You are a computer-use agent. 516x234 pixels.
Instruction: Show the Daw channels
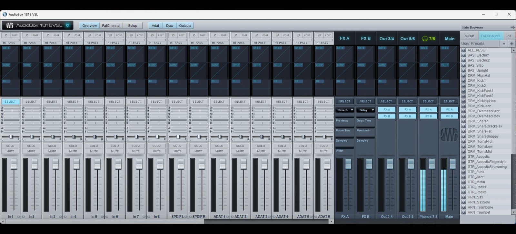pos(170,26)
